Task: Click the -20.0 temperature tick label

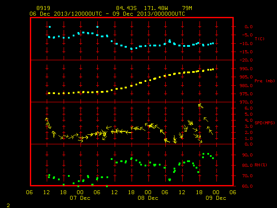Action: pyautogui.click(x=246, y=60)
